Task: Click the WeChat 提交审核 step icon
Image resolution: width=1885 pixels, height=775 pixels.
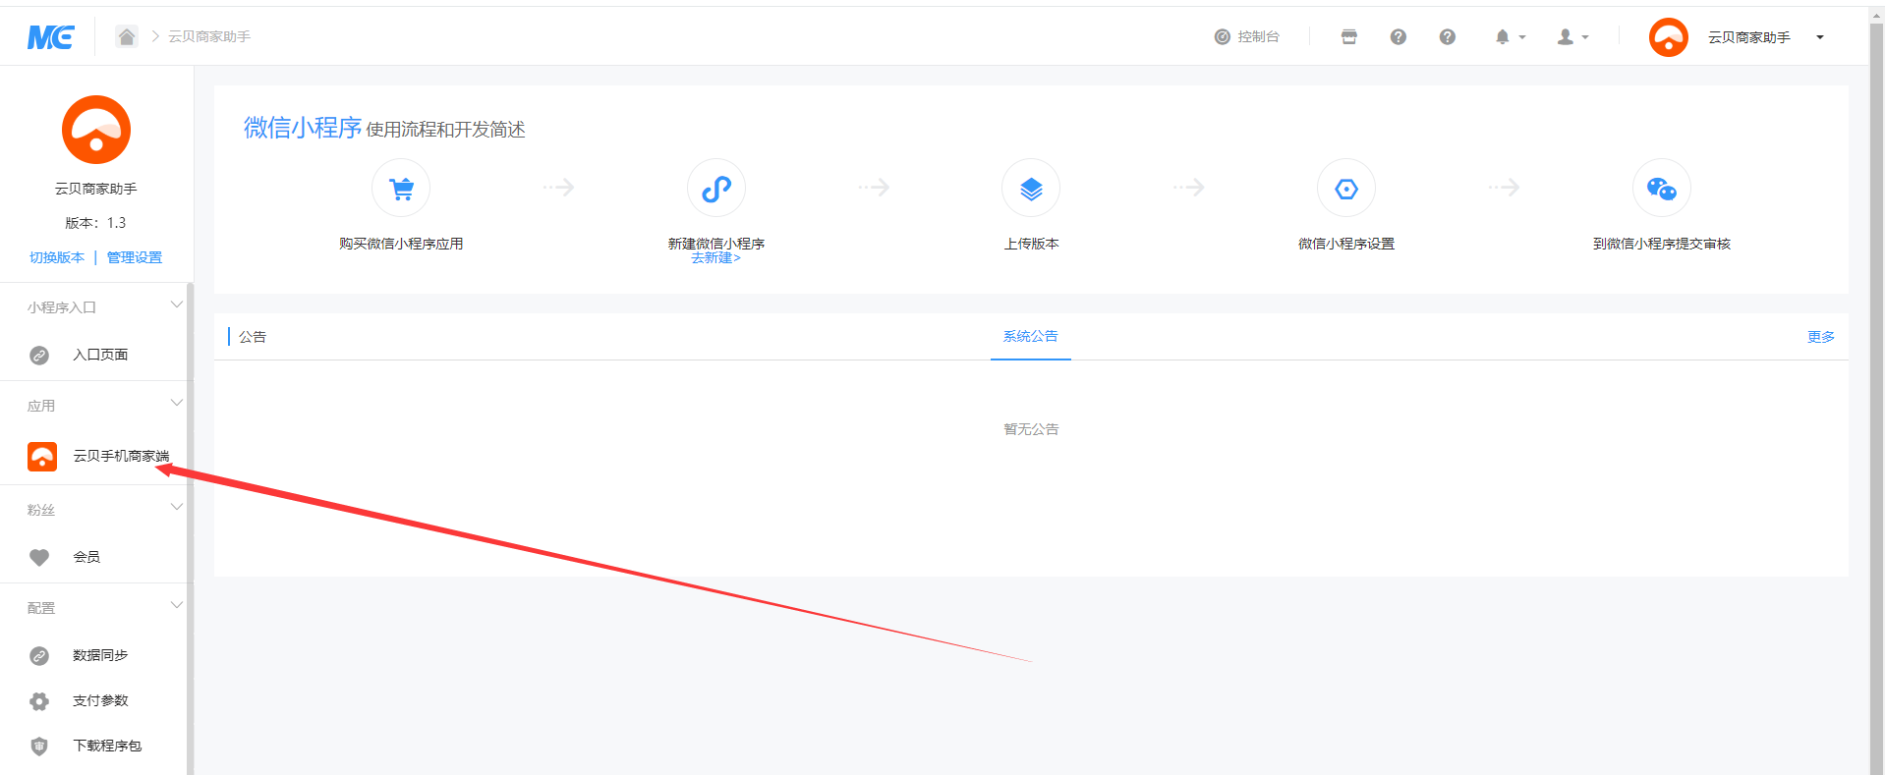Action: coord(1662,188)
